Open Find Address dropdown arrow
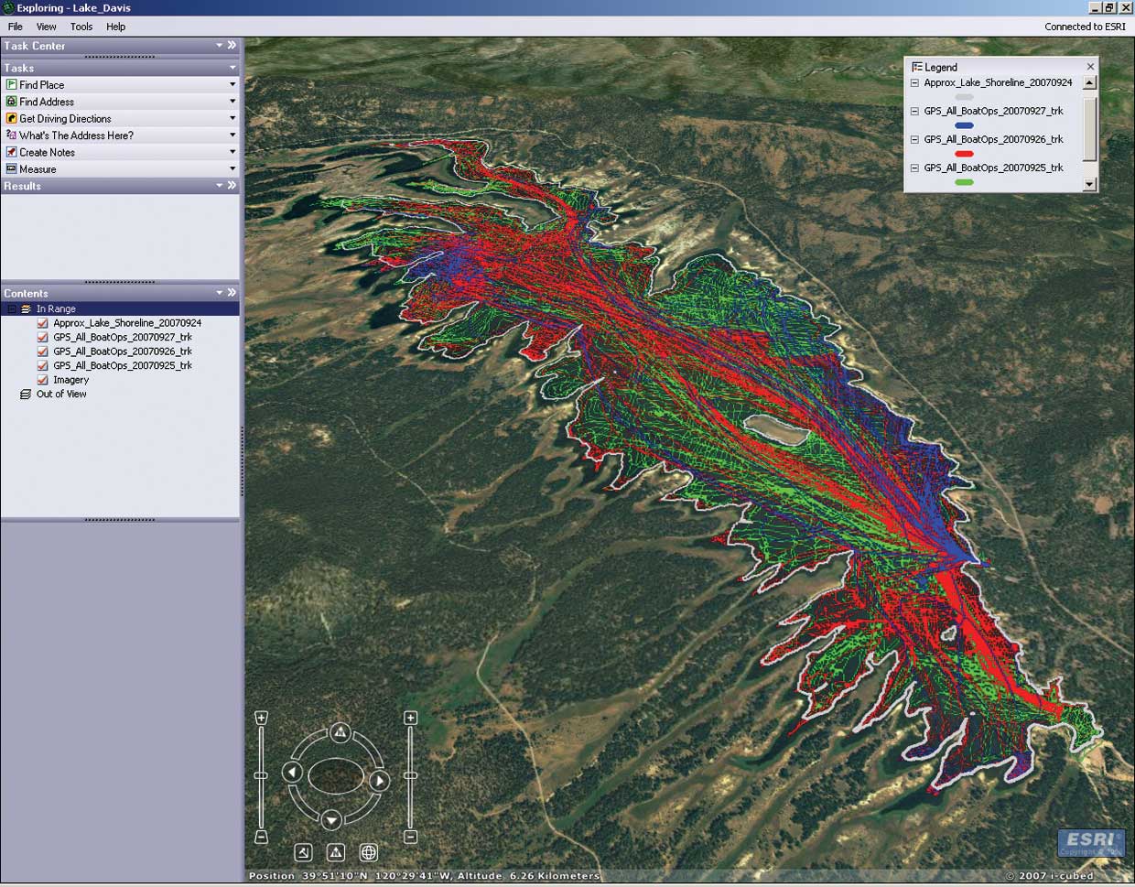Screen dimensions: 1135x887 click(232, 101)
